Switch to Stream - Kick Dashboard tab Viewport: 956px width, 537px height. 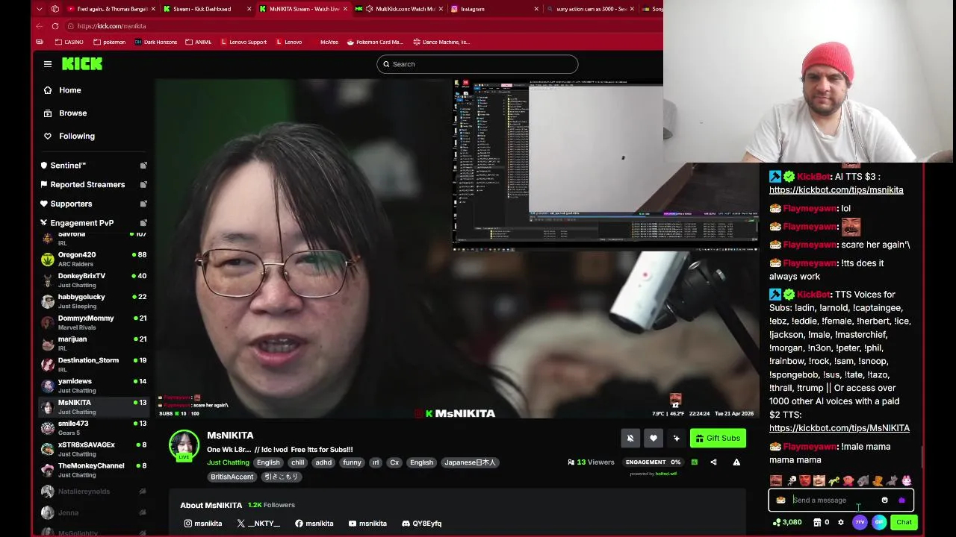pyautogui.click(x=202, y=9)
